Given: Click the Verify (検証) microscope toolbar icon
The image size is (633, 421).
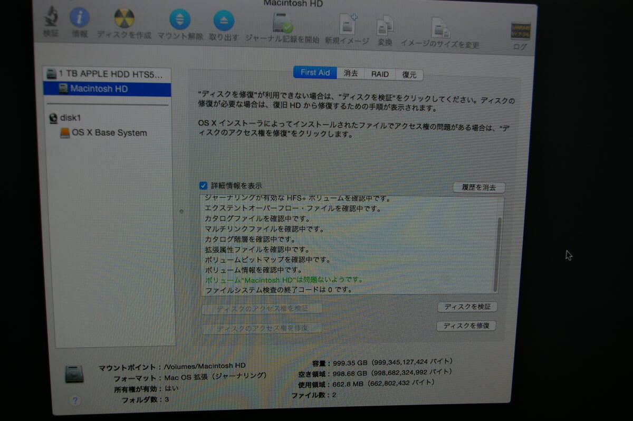Looking at the screenshot, I should click(52, 17).
